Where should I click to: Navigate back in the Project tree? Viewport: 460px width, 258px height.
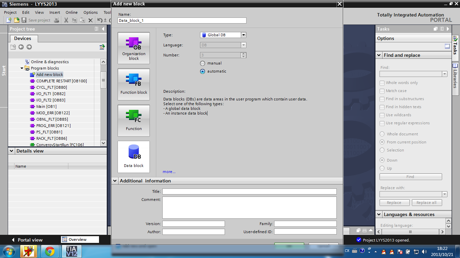coord(21,47)
